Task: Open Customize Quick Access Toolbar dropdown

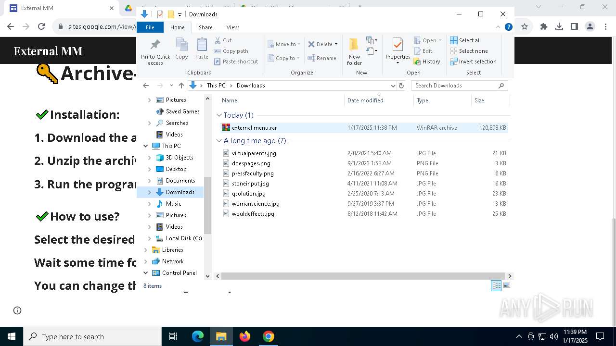Action: point(180,14)
